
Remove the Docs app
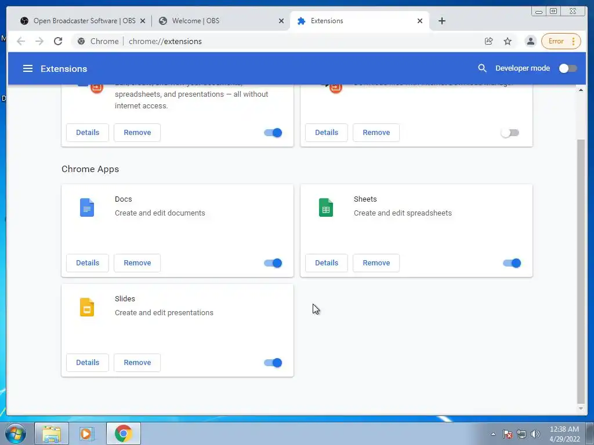pos(137,262)
